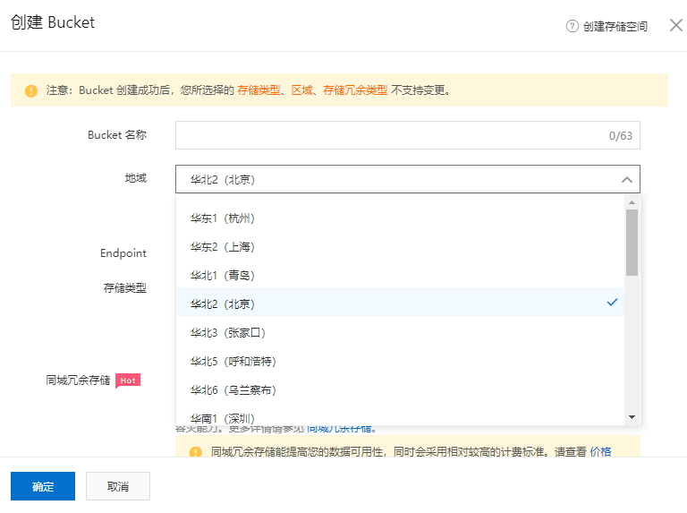Screen dimensions: 687x513
Task: Click the 0/63 character counter
Action: (x=621, y=136)
